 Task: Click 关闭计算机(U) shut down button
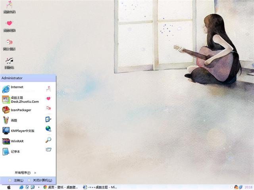[x=40, y=180]
